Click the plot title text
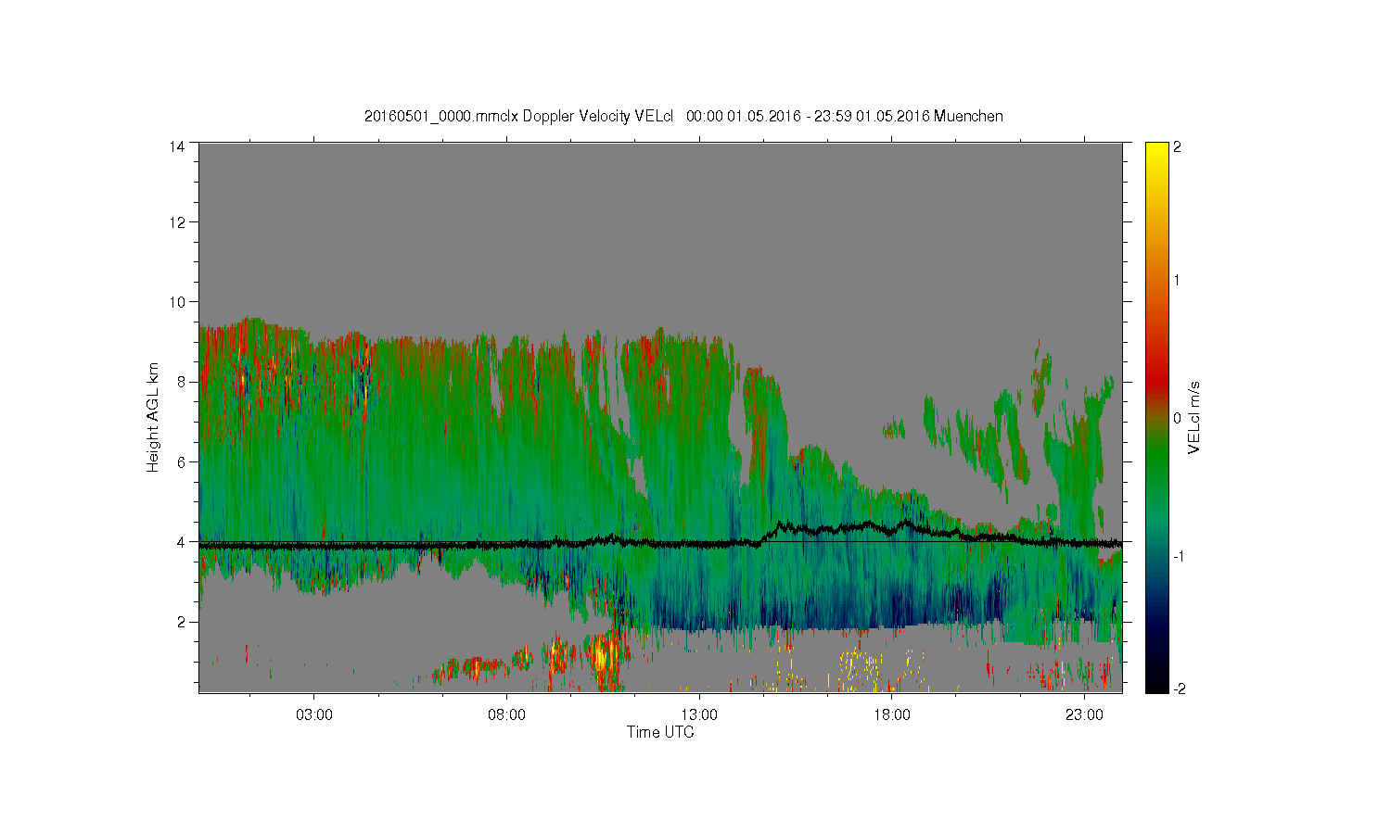1391x834 pixels. pyautogui.click(x=683, y=117)
